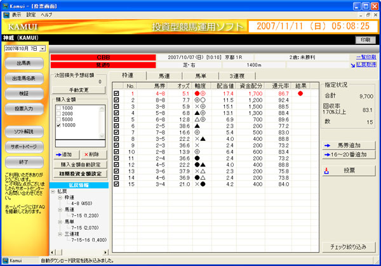381x266 pixels.
Task: Click the 出馬表 sidebar button
Action: [24, 63]
